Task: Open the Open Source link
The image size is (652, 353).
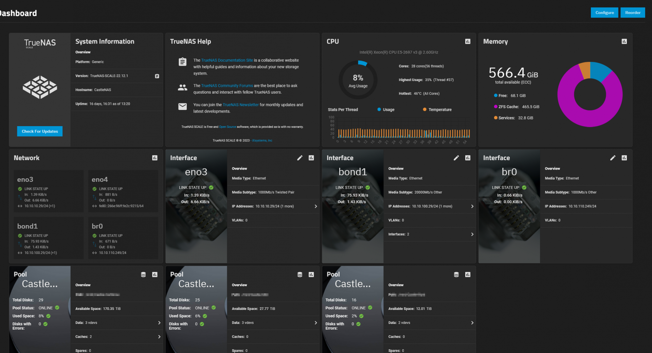Action: pyautogui.click(x=228, y=127)
